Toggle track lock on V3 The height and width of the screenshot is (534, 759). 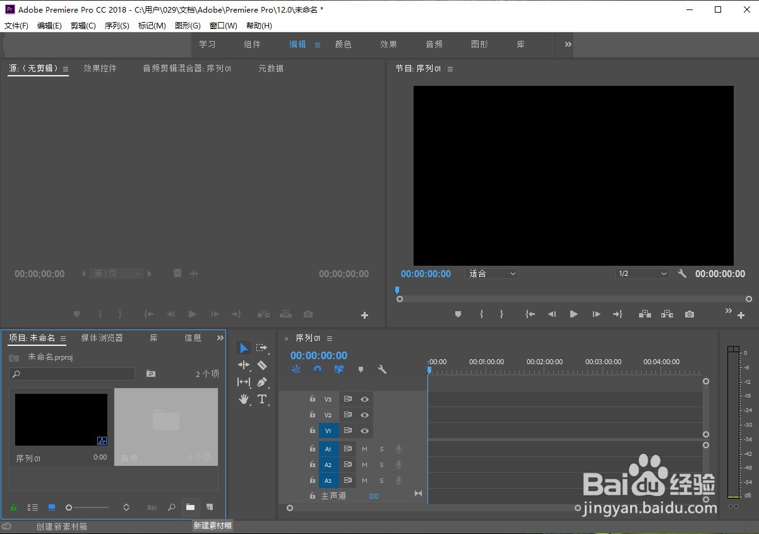tap(312, 399)
